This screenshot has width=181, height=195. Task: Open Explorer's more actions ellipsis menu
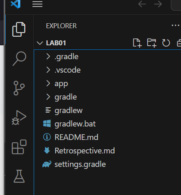coord(175,25)
